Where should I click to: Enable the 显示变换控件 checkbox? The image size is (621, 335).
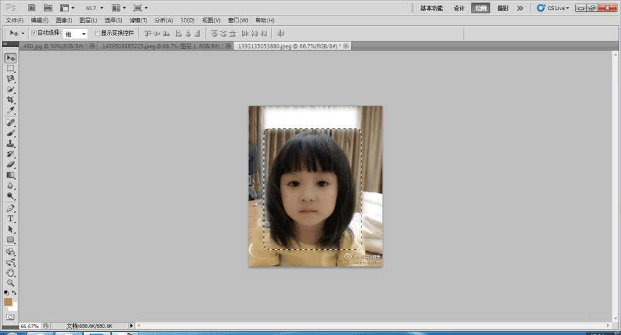tap(97, 33)
